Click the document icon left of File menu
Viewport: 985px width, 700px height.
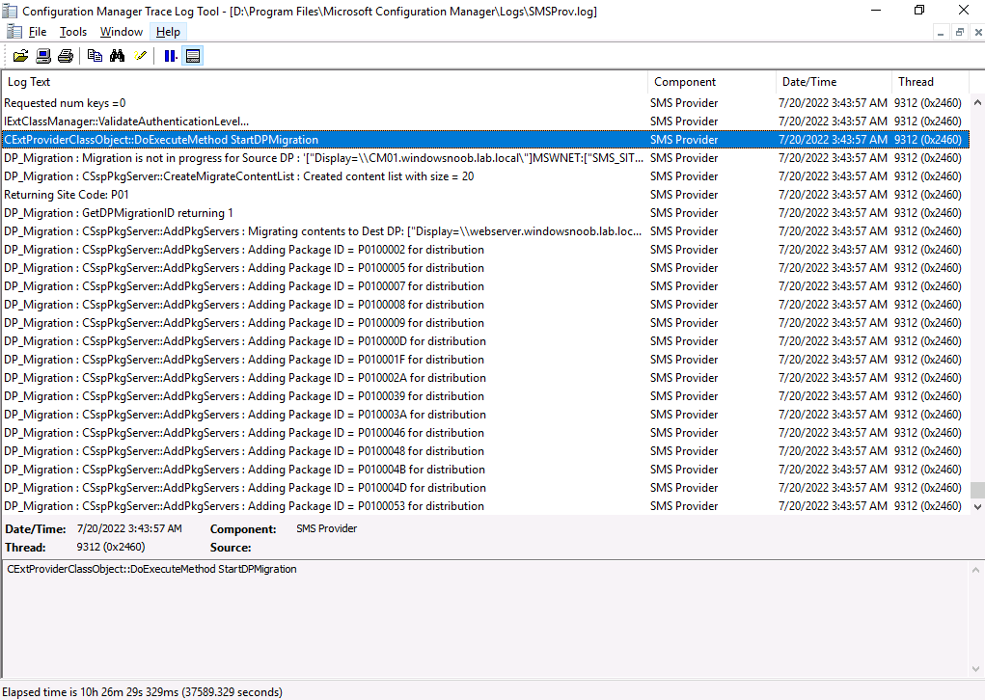click(14, 32)
